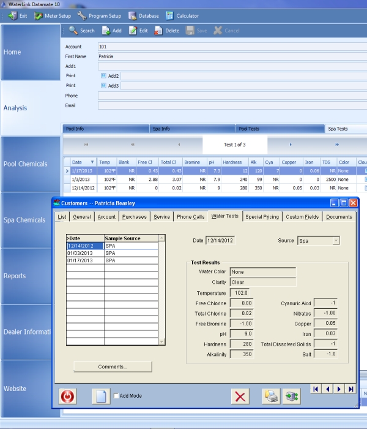Delete the current customer record

(167, 31)
